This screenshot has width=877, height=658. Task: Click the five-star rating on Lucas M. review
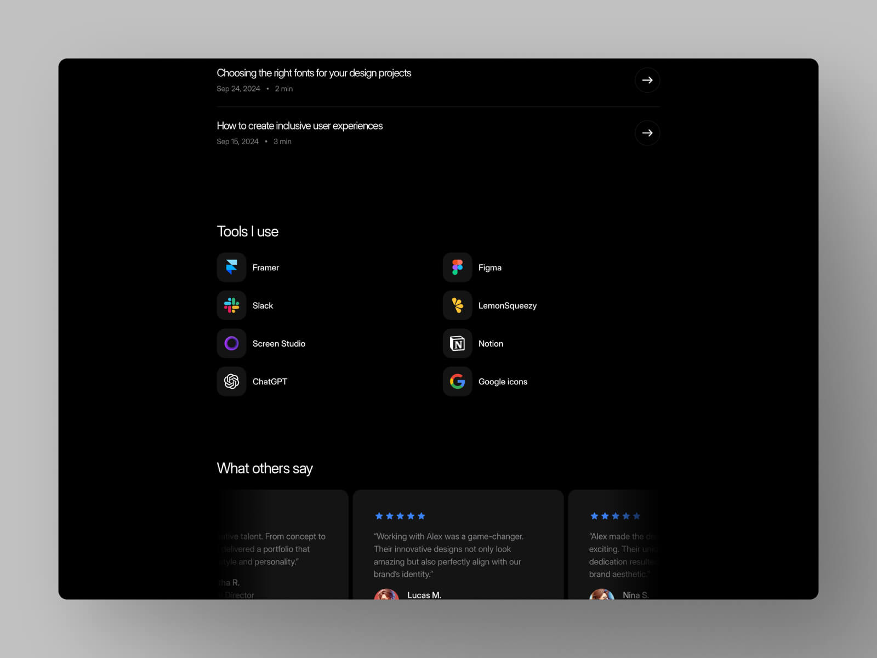400,516
